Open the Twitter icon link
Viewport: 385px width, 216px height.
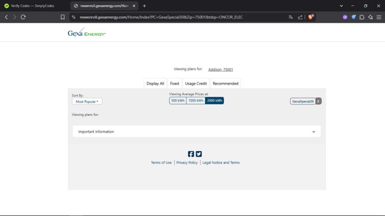coord(199,154)
